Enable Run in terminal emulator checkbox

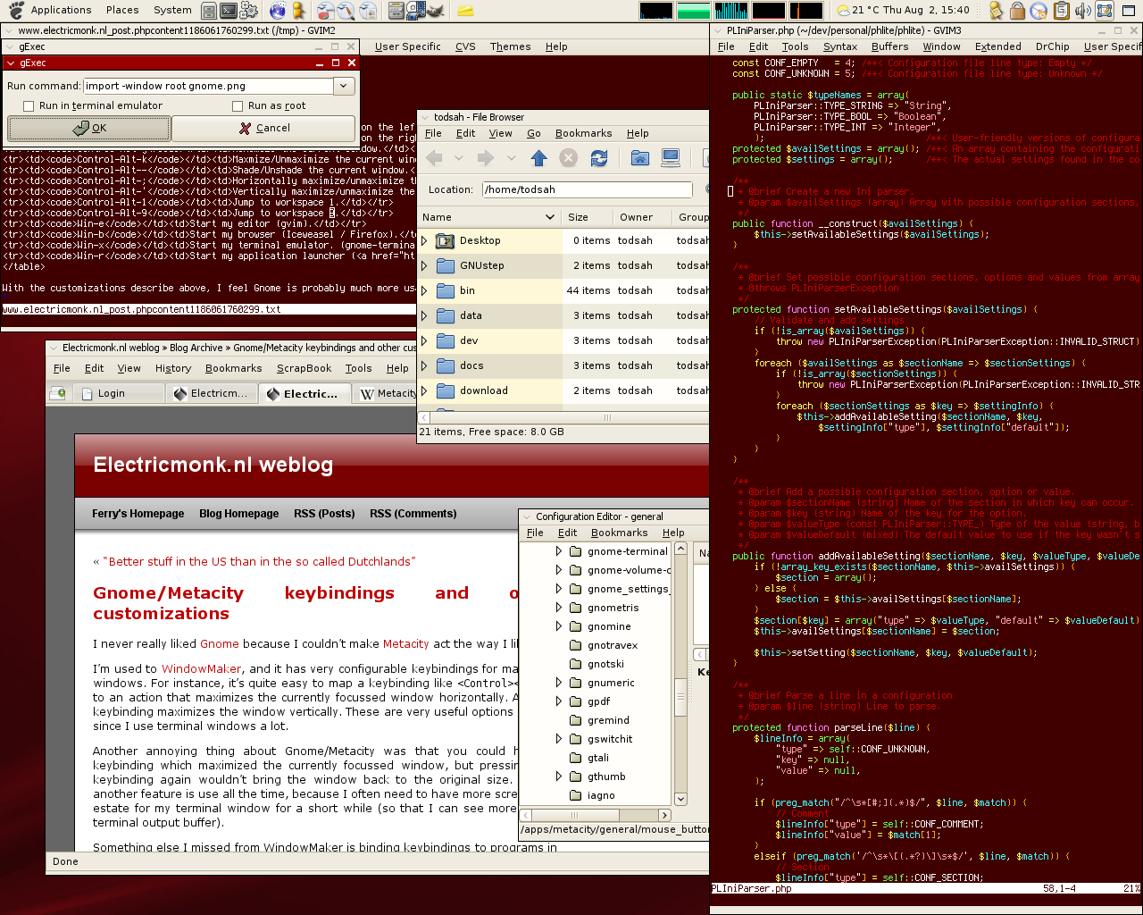(29, 105)
